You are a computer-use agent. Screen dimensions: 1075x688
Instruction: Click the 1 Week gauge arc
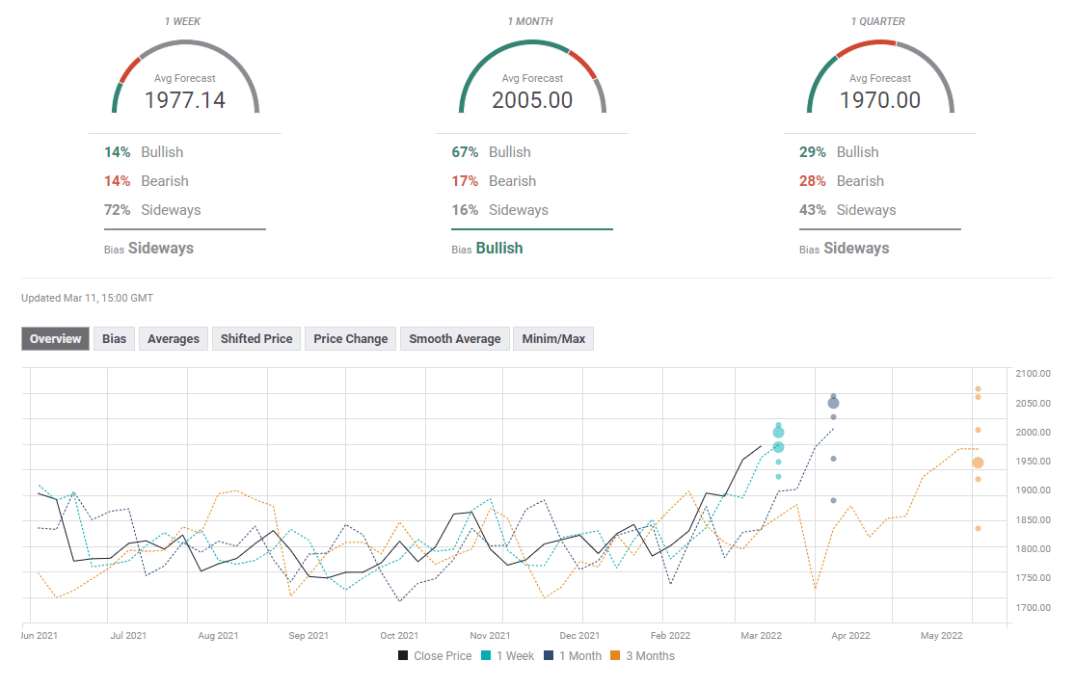click(185, 46)
